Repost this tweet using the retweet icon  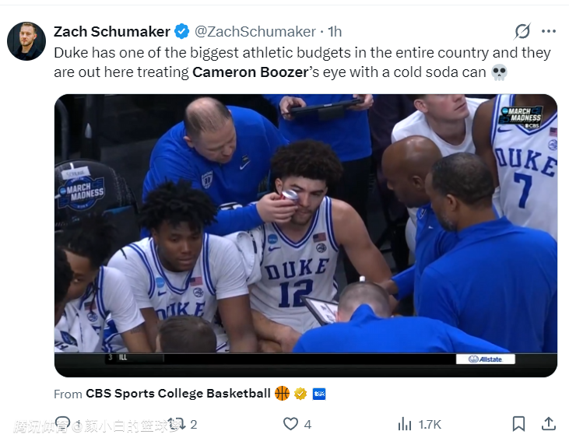(177, 424)
